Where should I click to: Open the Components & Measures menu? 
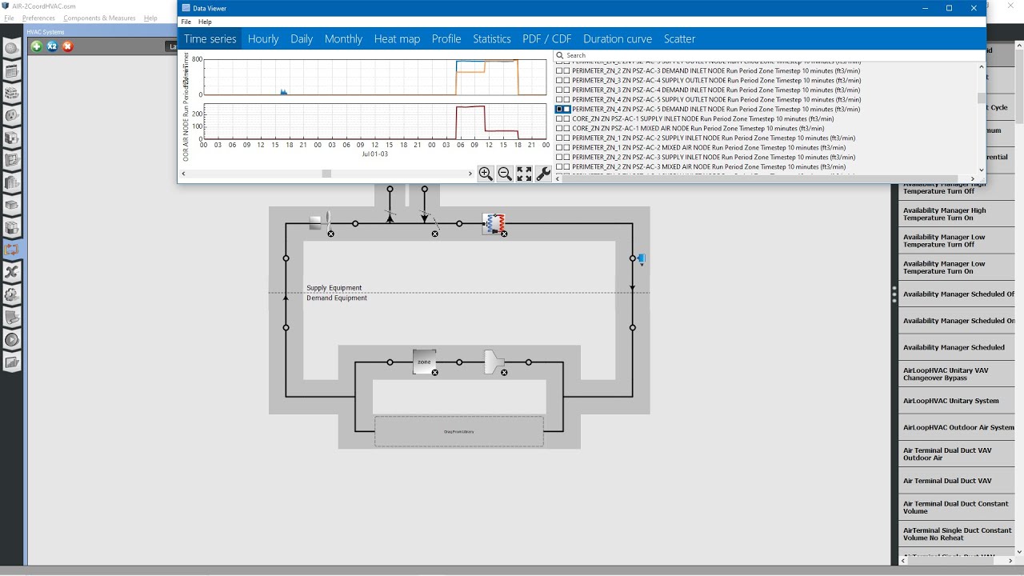click(99, 18)
